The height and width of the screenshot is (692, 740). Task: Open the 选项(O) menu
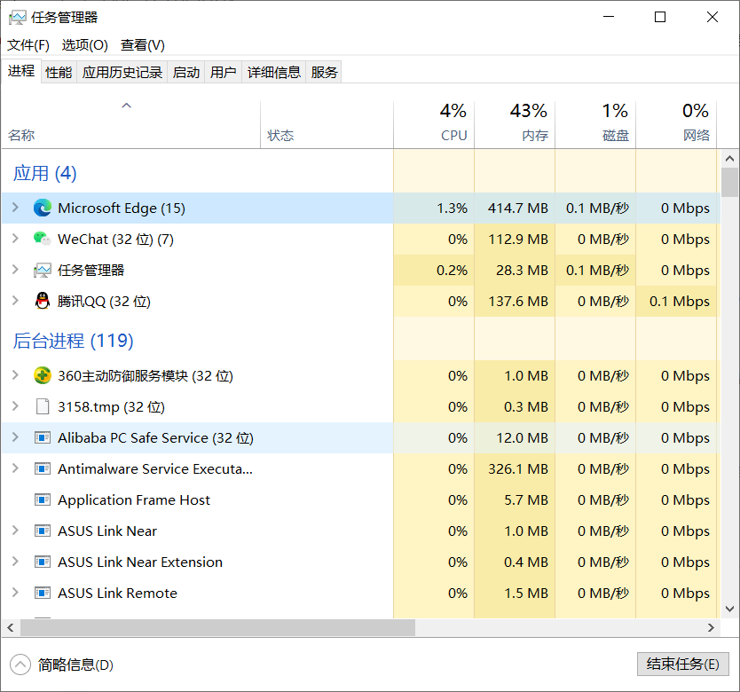point(85,45)
